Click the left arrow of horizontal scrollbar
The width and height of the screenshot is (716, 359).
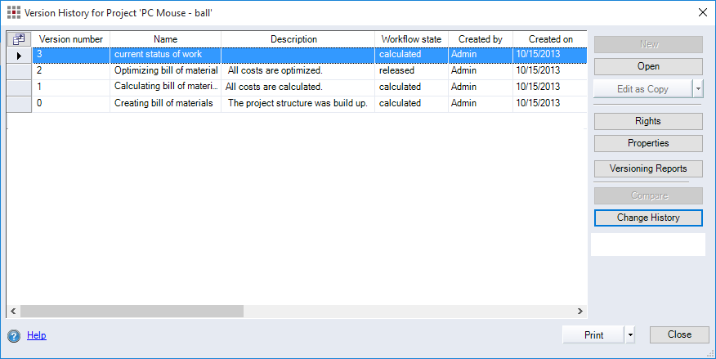13,311
